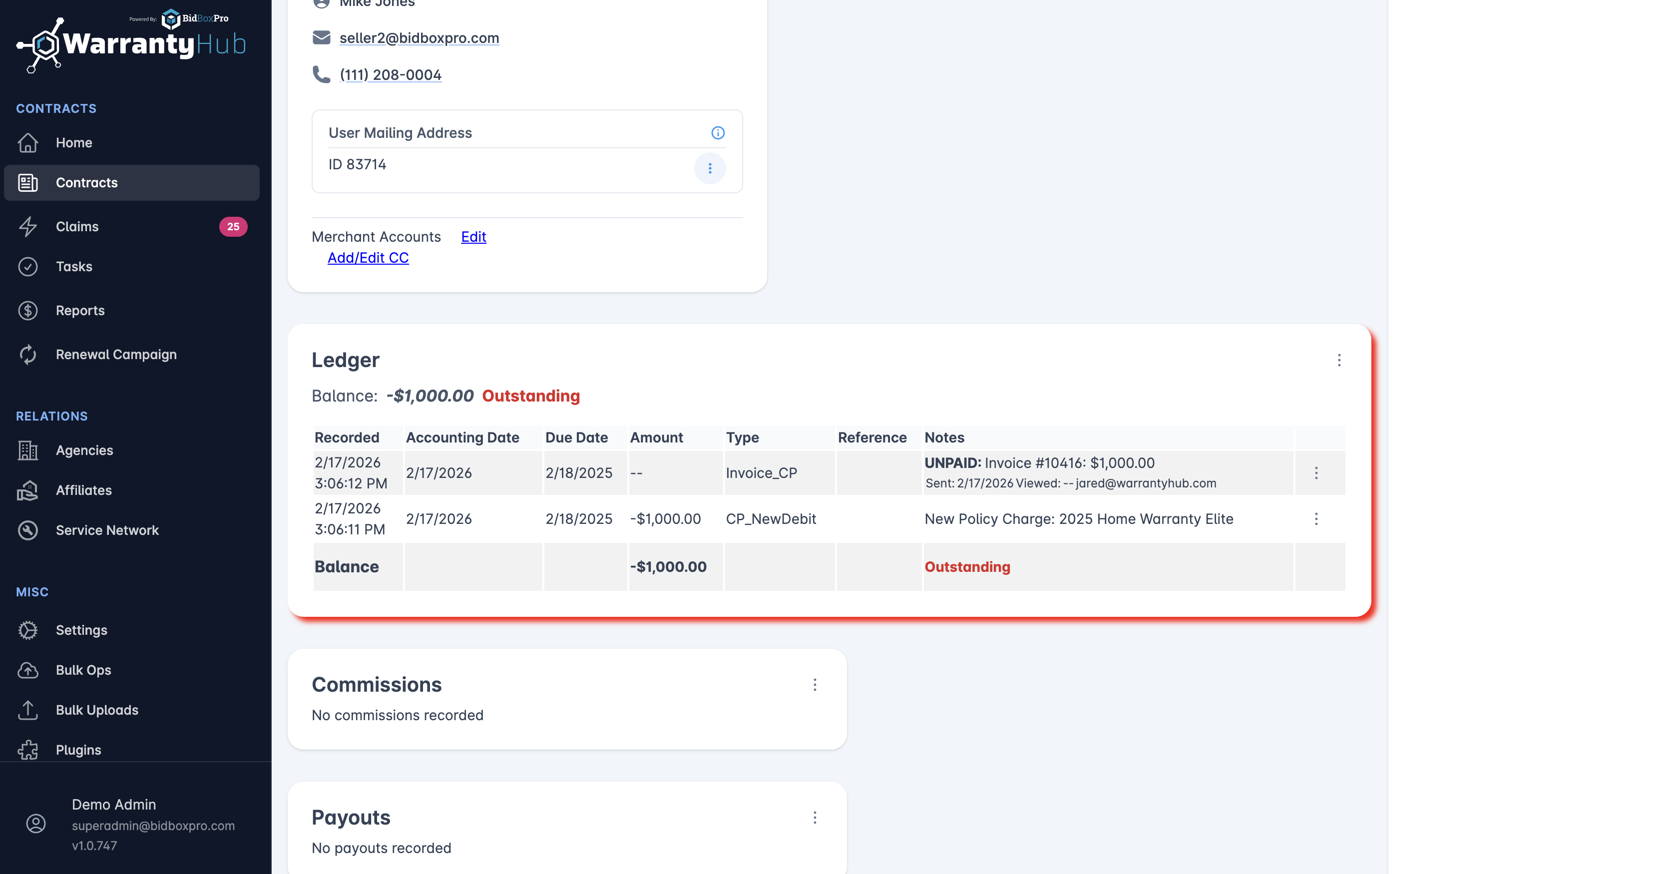This screenshot has height=874, width=1671.
Task: Open Invoice_CP row actions menu
Action: [1316, 473]
